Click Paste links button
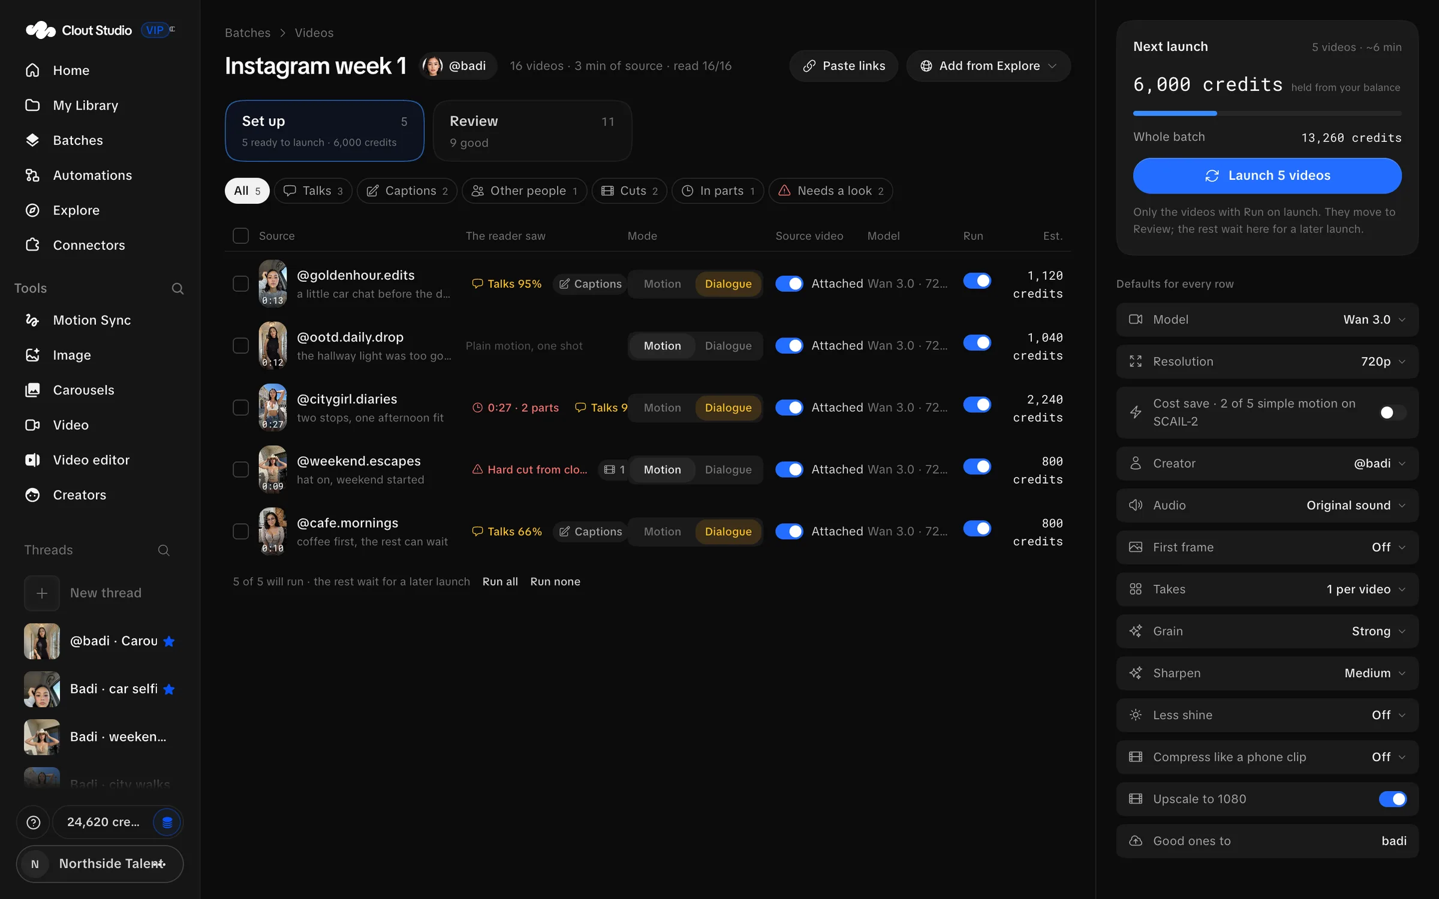 coord(843,66)
